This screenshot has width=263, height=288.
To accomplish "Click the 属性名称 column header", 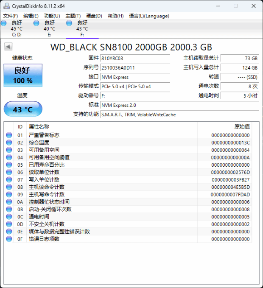I will click(112, 126).
